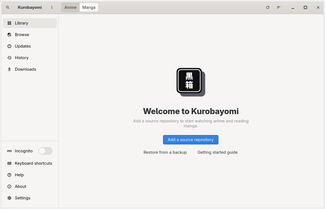Click the Updates badge icon
325x209 pixels.
pos(9,46)
